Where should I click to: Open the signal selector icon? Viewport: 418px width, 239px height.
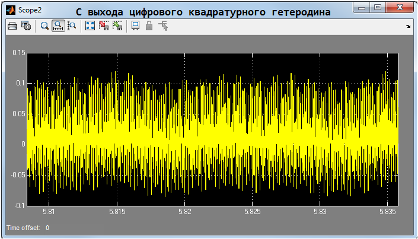pos(163,26)
